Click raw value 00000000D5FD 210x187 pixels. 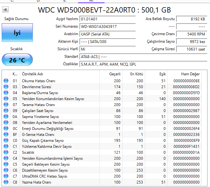pyautogui.click(x=186, y=93)
